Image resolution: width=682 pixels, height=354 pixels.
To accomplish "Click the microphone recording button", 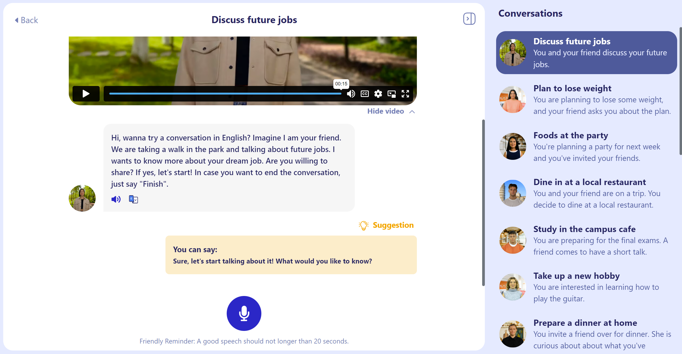I will click(x=244, y=313).
